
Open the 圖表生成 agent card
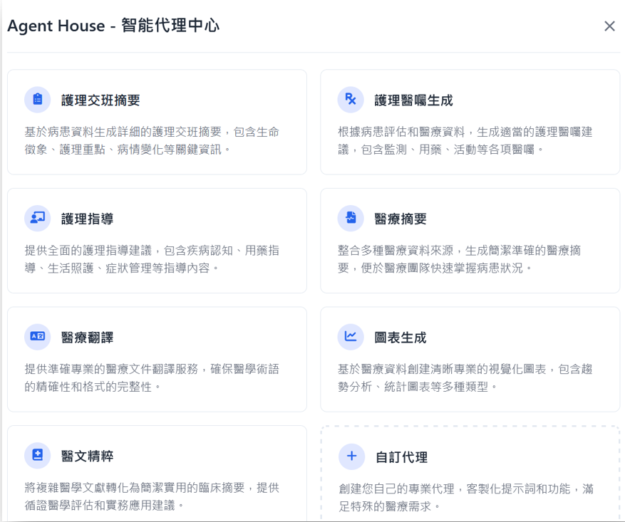(x=470, y=357)
